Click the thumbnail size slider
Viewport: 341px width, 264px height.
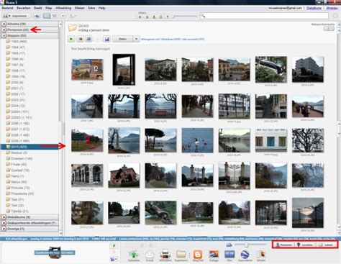pyautogui.click(x=251, y=245)
